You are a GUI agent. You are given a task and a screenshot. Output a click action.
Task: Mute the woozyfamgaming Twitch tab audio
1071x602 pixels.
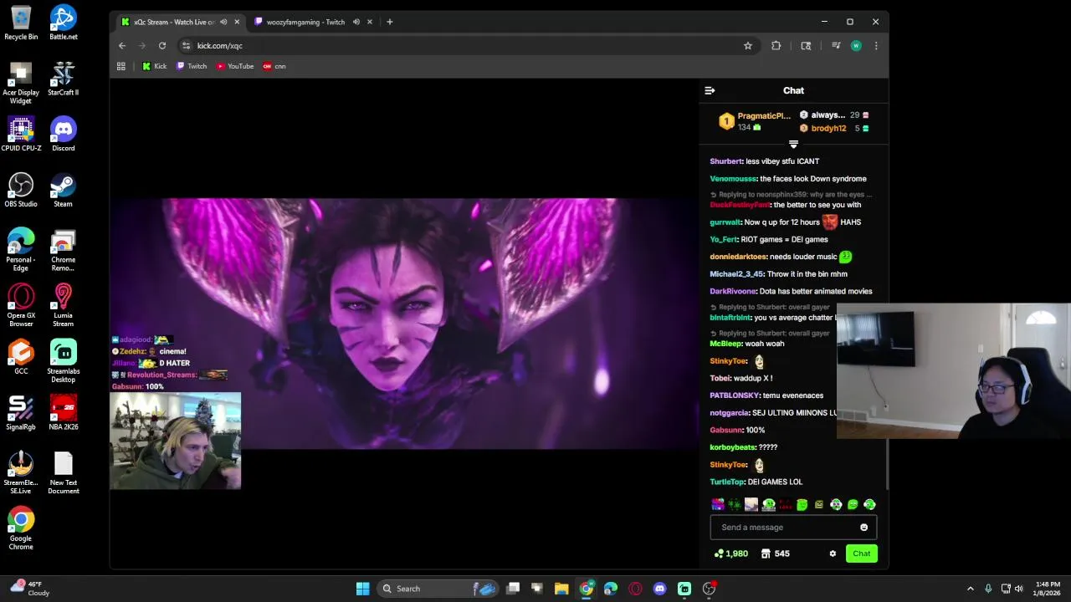pos(356,22)
